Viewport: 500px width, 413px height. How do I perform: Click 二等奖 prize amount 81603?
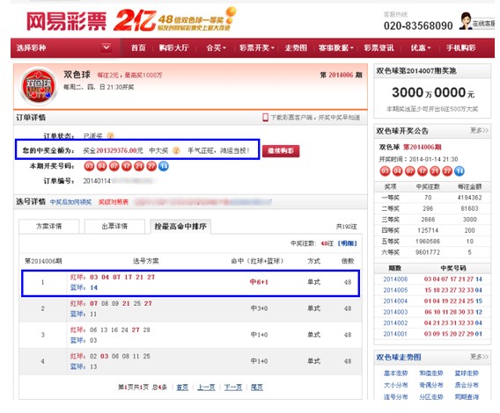point(469,208)
